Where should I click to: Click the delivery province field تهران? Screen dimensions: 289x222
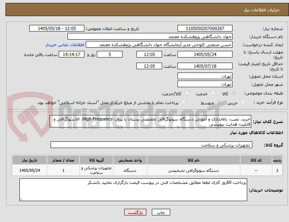pyautogui.click(x=205, y=76)
